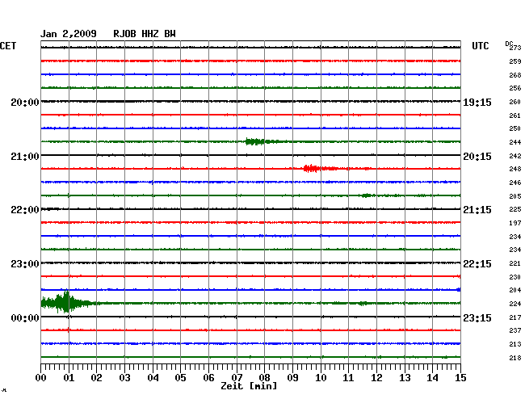525x399 pixels.
Task: Click the DC offset value '256'
Action: click(x=515, y=88)
